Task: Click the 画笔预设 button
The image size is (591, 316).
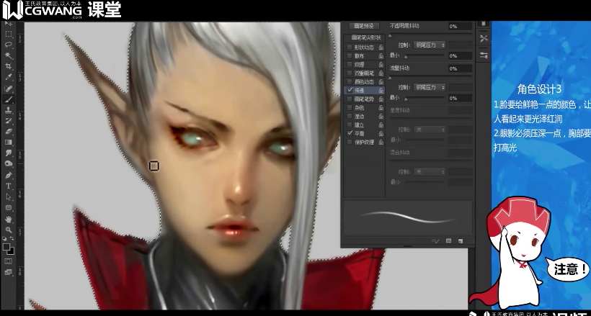Action: click(363, 26)
